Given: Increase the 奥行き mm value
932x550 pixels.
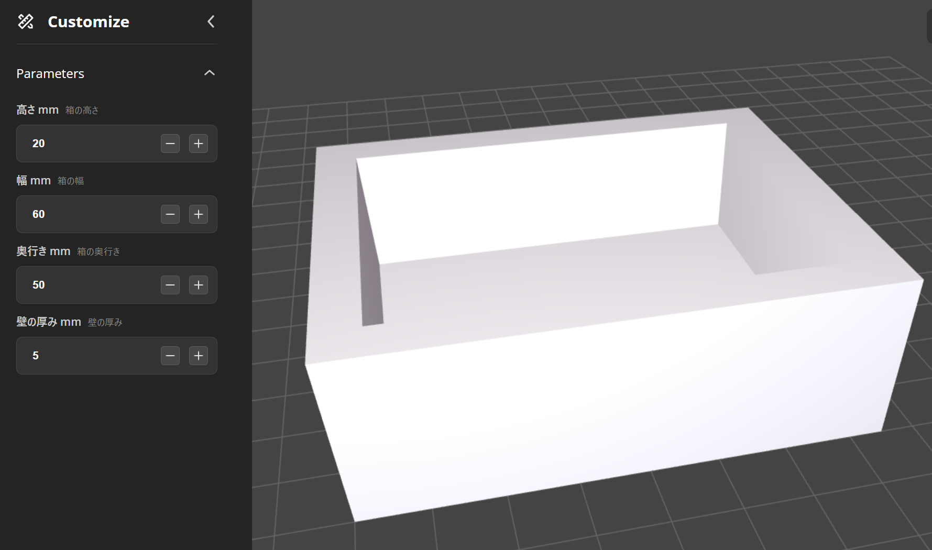Looking at the screenshot, I should [x=199, y=285].
